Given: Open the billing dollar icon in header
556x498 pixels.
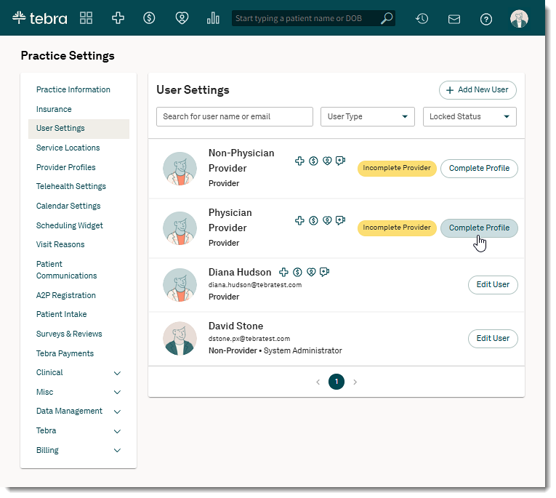Looking at the screenshot, I should tap(149, 18).
